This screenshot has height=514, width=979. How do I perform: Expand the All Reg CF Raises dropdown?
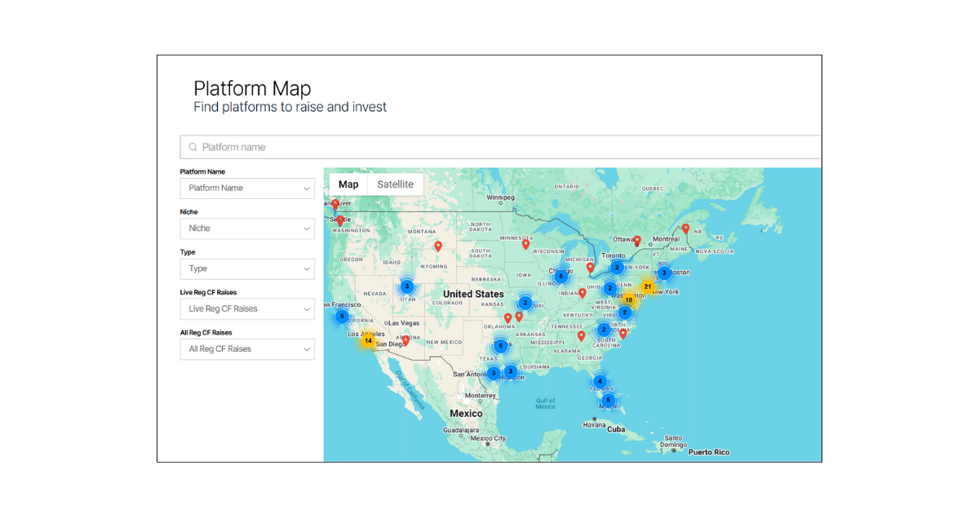pyautogui.click(x=247, y=349)
